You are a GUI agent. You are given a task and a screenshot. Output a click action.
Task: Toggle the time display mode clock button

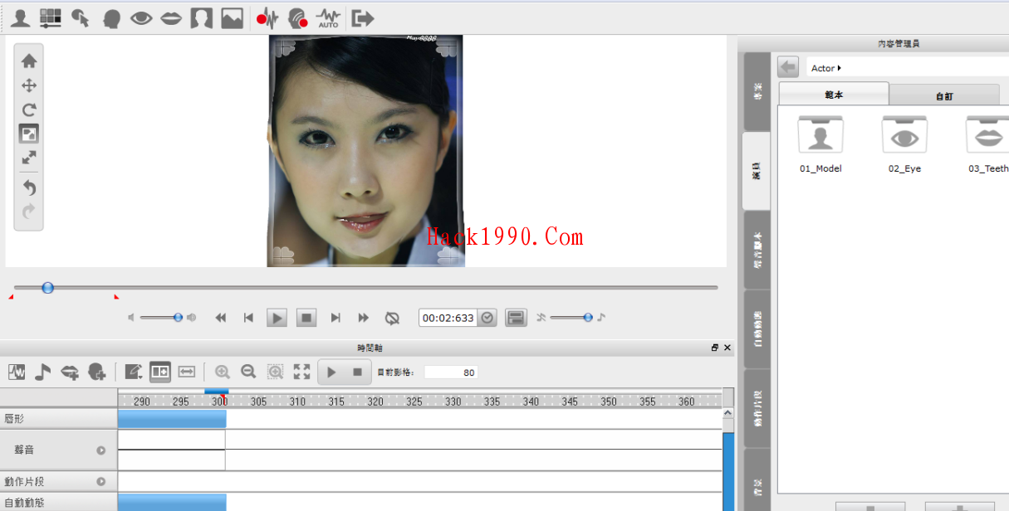pyautogui.click(x=487, y=318)
